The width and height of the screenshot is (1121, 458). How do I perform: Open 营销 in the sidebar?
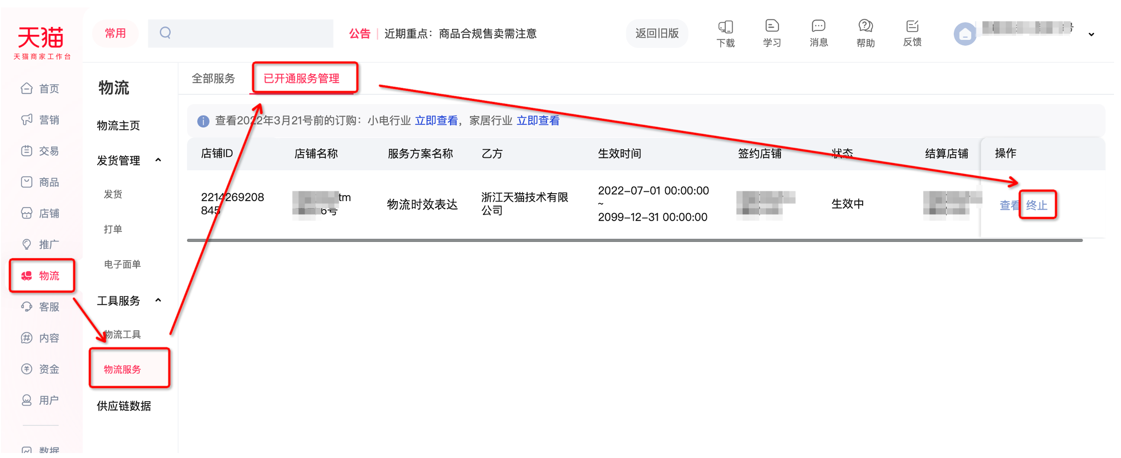(x=40, y=119)
